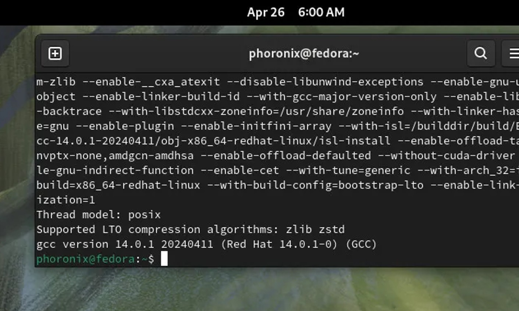
Task: Click the white terminal cursor block
Action: 164,259
